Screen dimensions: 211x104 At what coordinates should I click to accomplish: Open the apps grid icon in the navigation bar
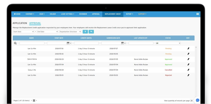[198, 14]
